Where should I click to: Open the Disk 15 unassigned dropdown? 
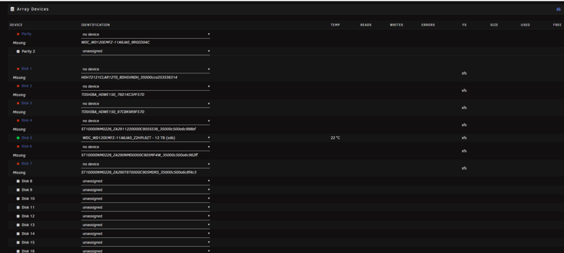pos(146,243)
